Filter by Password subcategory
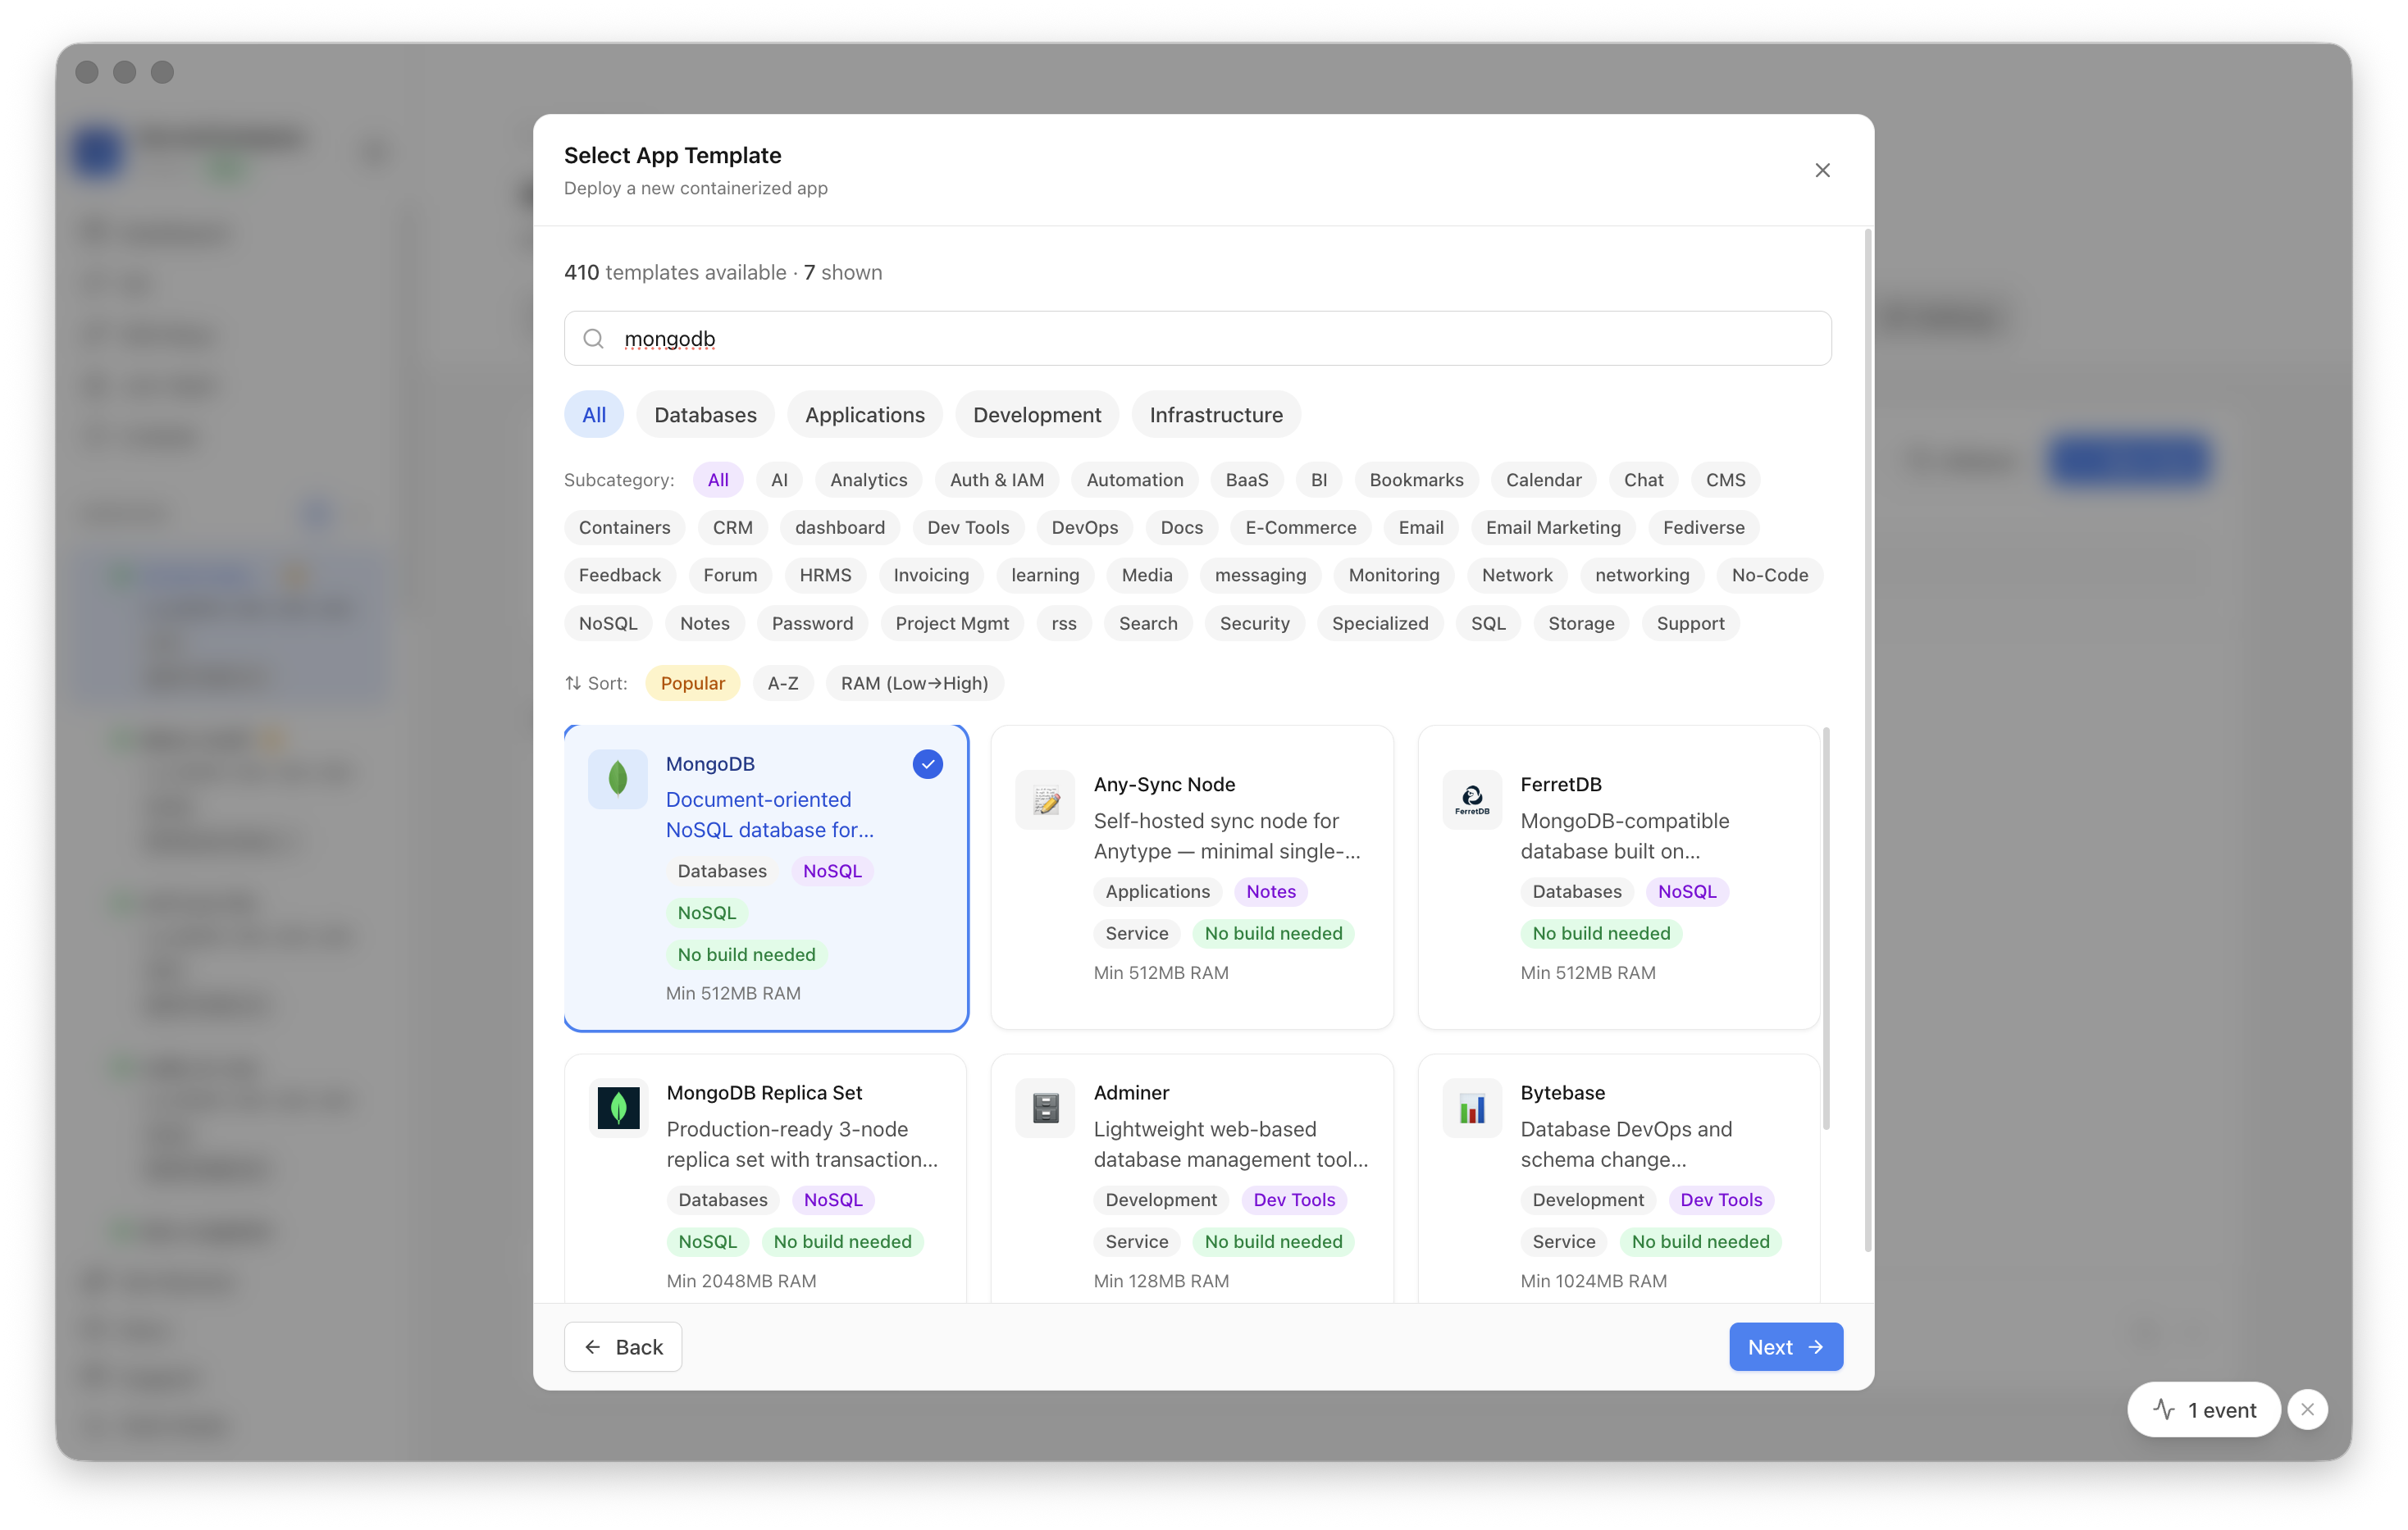The image size is (2408, 1530). pyautogui.click(x=812, y=623)
